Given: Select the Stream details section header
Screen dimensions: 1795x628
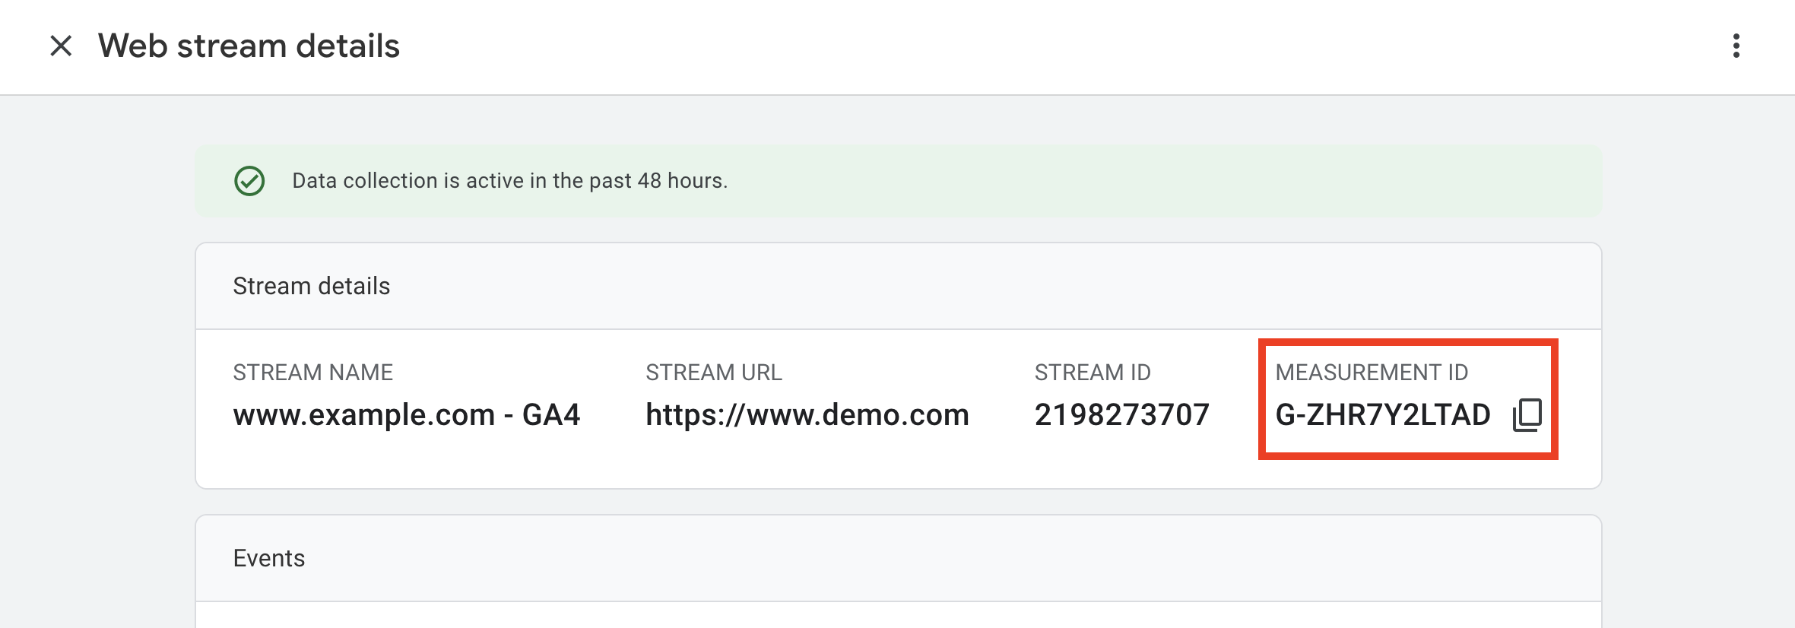Looking at the screenshot, I should (x=311, y=287).
